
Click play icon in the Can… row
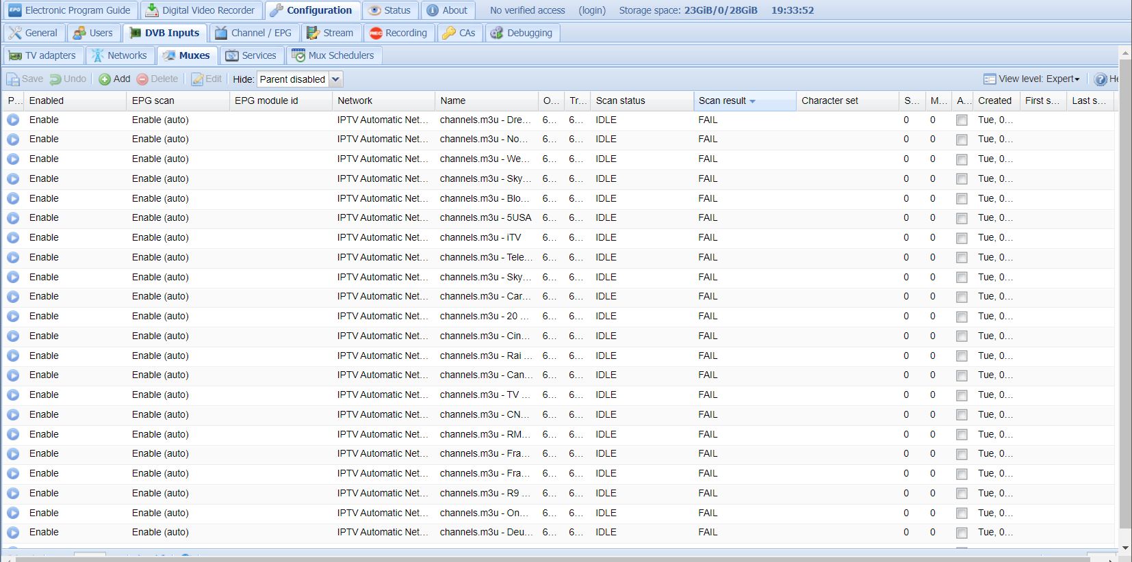13,375
